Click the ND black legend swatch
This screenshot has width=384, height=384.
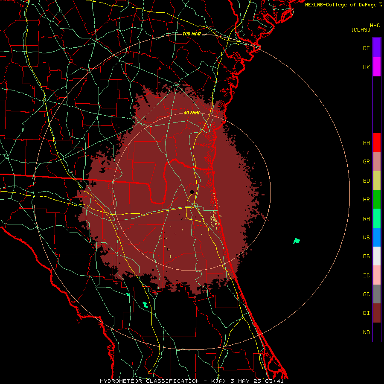(377, 332)
